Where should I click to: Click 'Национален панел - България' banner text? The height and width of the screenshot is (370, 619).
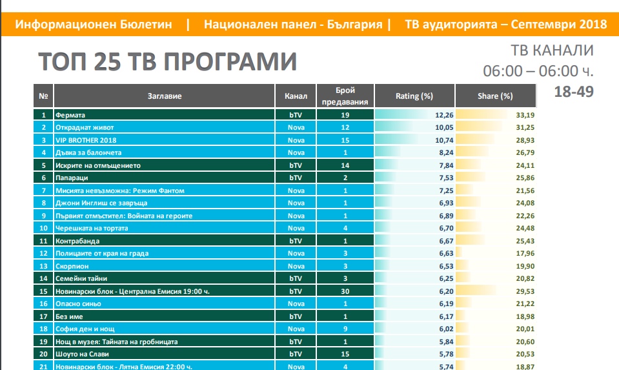coord(292,25)
